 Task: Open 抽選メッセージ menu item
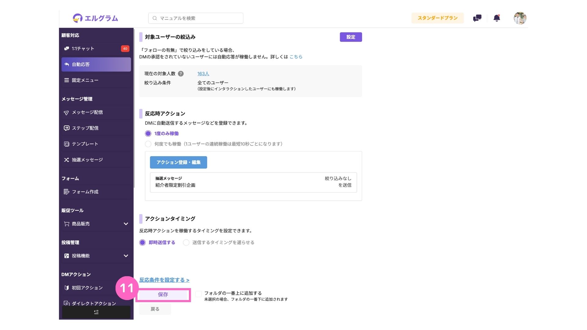(96, 160)
